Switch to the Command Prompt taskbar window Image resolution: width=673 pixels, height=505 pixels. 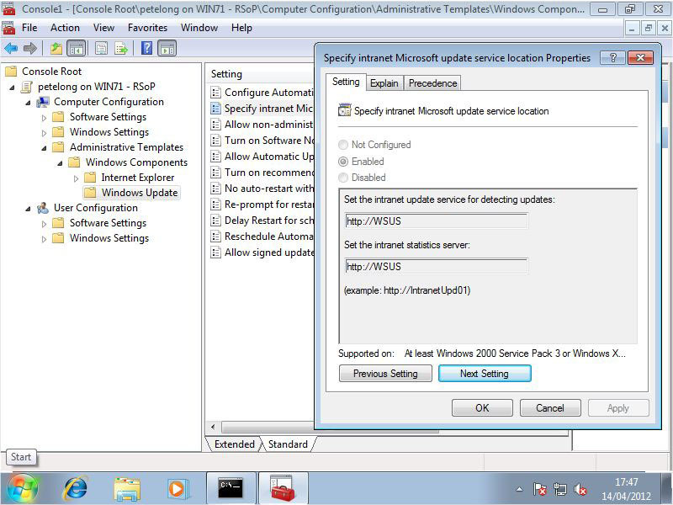[x=231, y=488]
